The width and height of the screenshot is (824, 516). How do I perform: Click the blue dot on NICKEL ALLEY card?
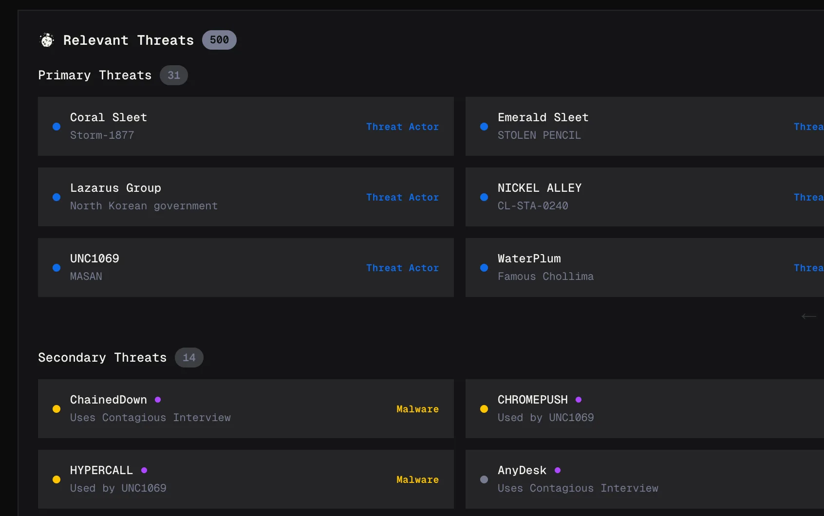tap(484, 197)
